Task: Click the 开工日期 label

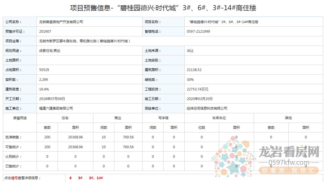Action: [x=13, y=99]
